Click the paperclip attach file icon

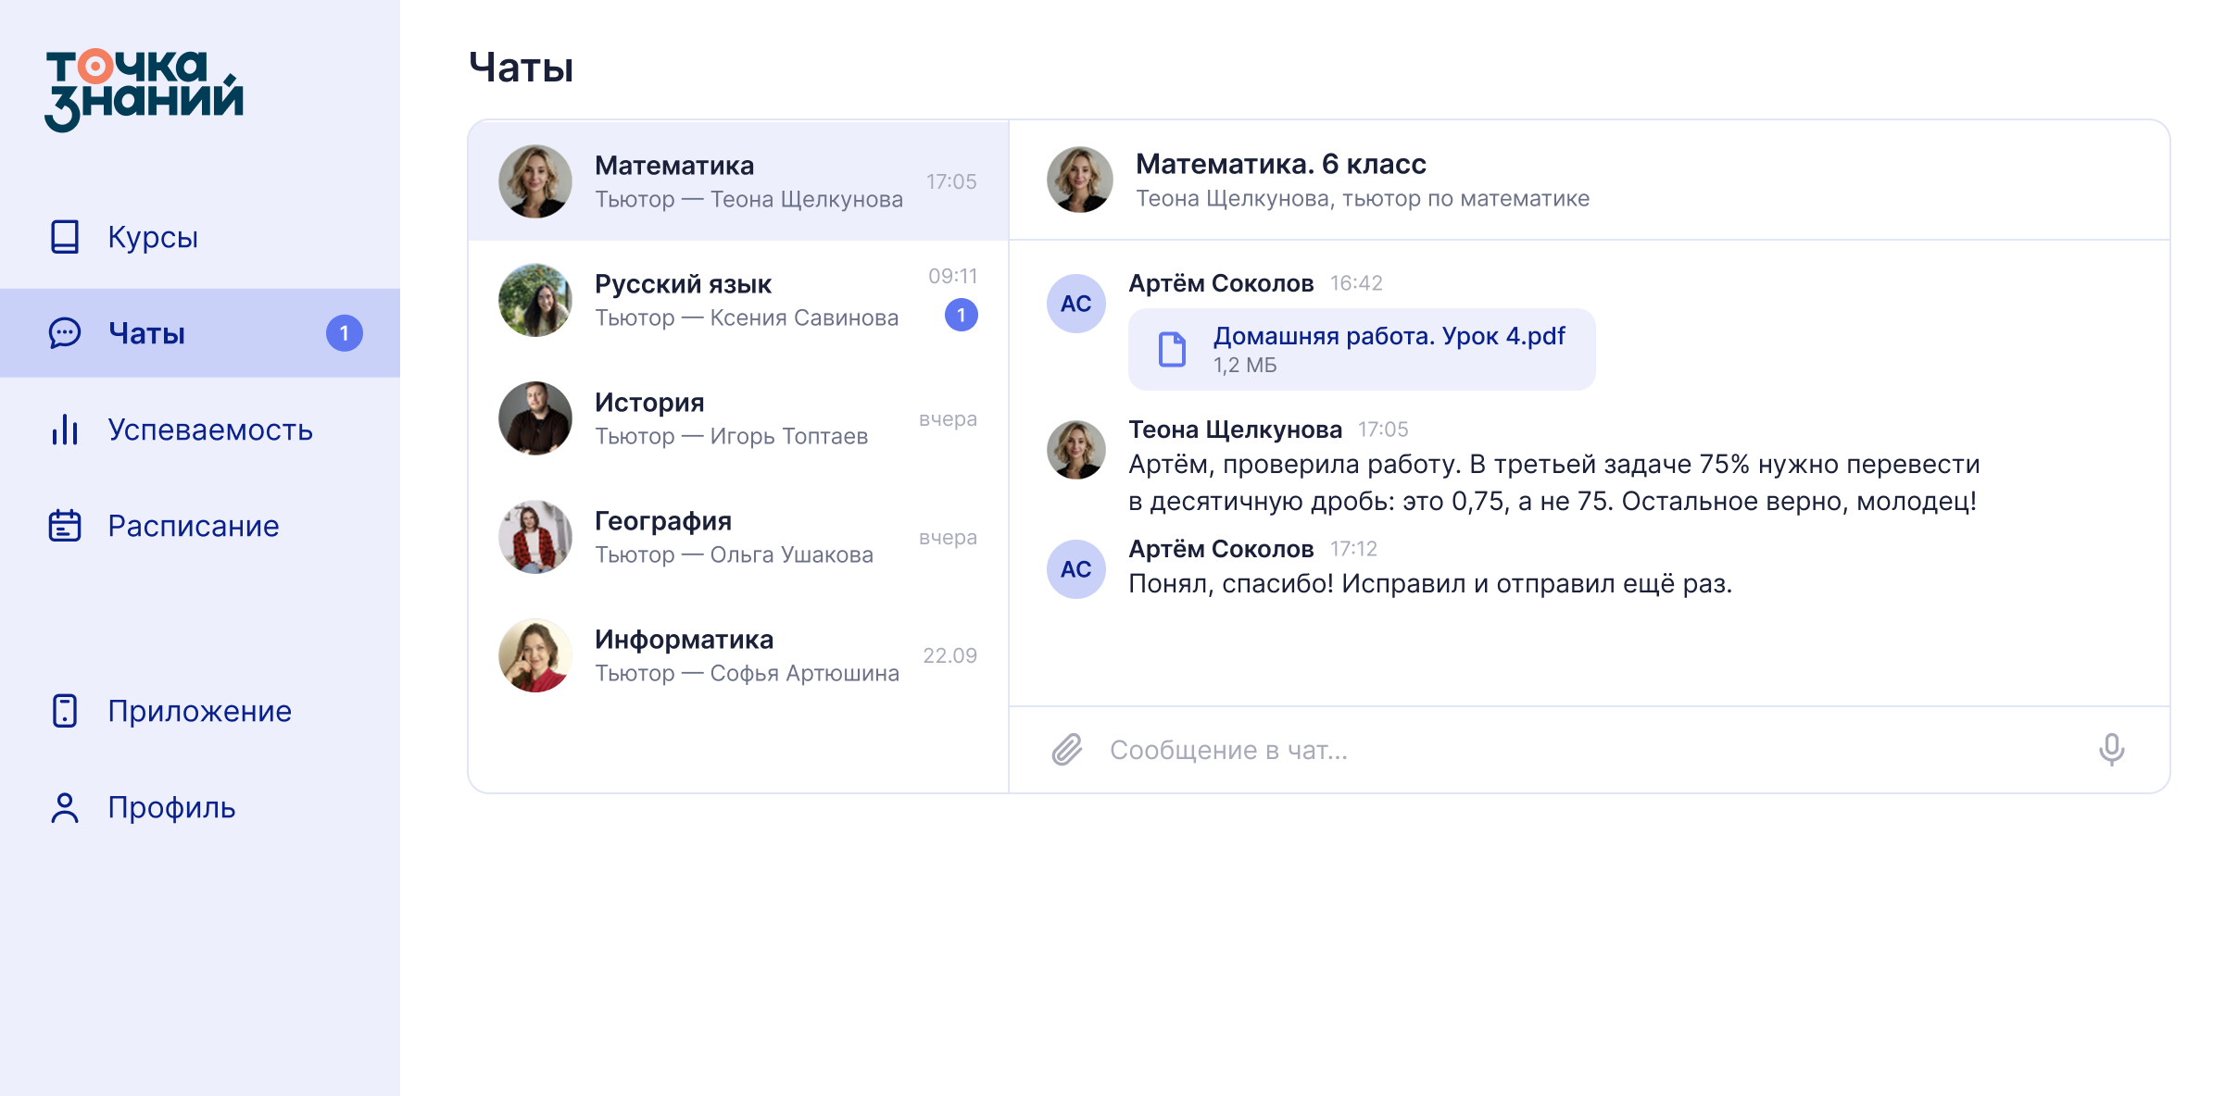tap(1067, 750)
